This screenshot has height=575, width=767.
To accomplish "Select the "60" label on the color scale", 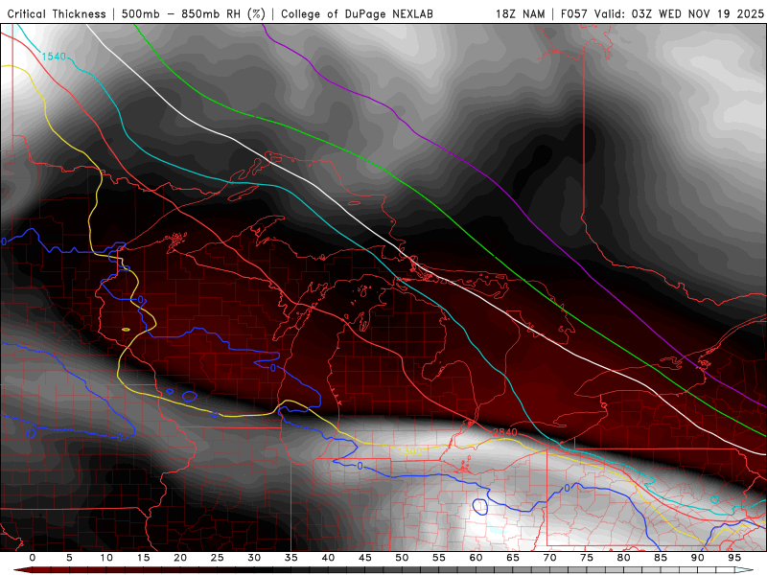I will [476, 558].
